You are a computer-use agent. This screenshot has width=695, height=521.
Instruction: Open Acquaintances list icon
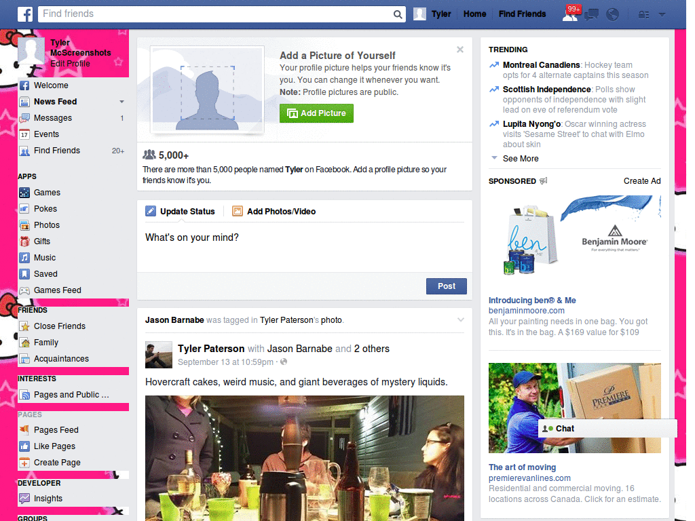point(24,359)
